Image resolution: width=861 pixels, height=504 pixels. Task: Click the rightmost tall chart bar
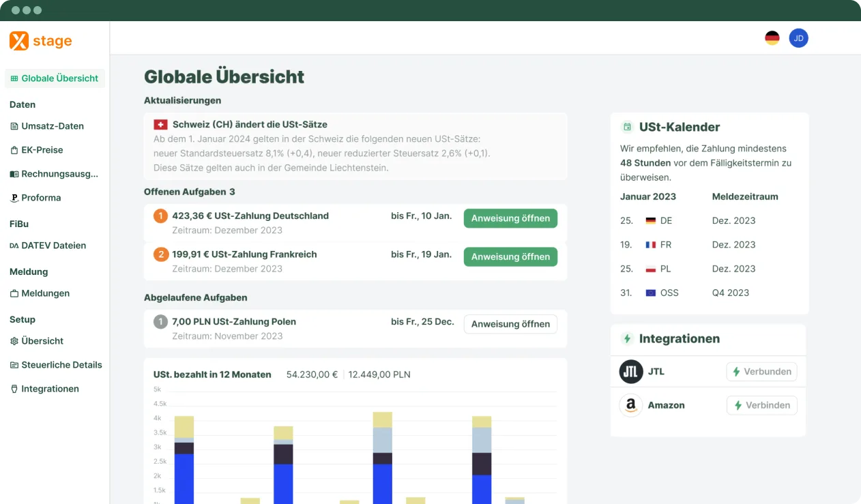coord(482,460)
